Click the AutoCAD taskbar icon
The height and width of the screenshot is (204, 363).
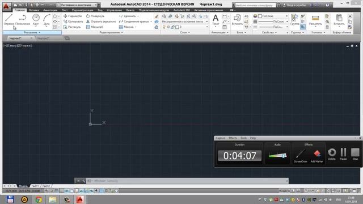click(80, 199)
